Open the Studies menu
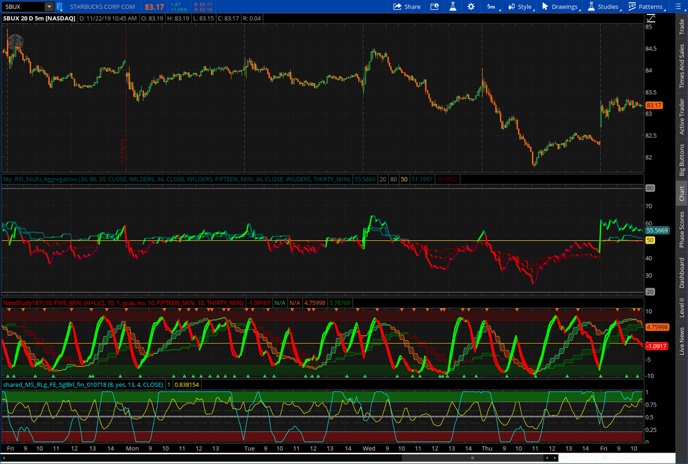Screen dimensions: 688x464 (x=603, y=7)
